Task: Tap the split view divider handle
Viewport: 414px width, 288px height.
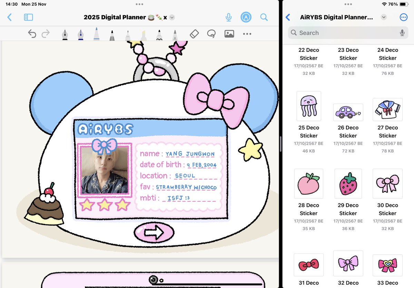Action: click(280, 144)
